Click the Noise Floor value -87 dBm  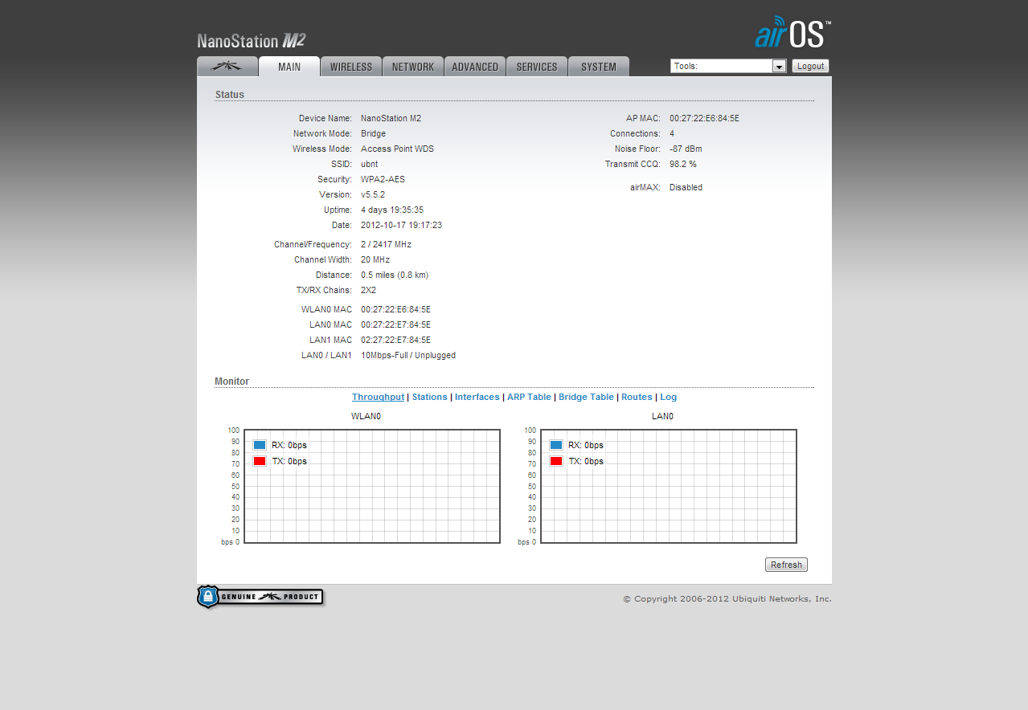pos(686,149)
